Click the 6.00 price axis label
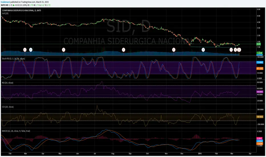 pos(259,16)
